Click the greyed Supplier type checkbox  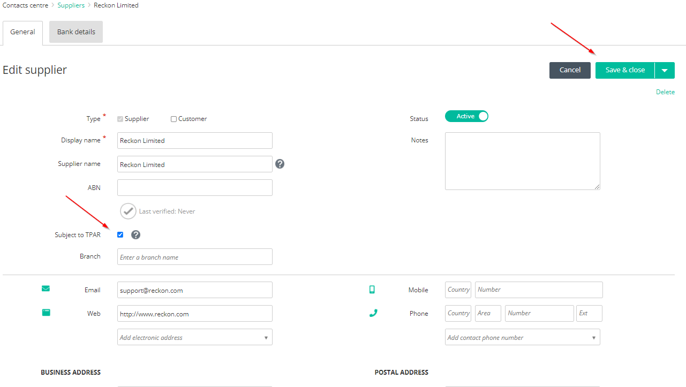120,119
